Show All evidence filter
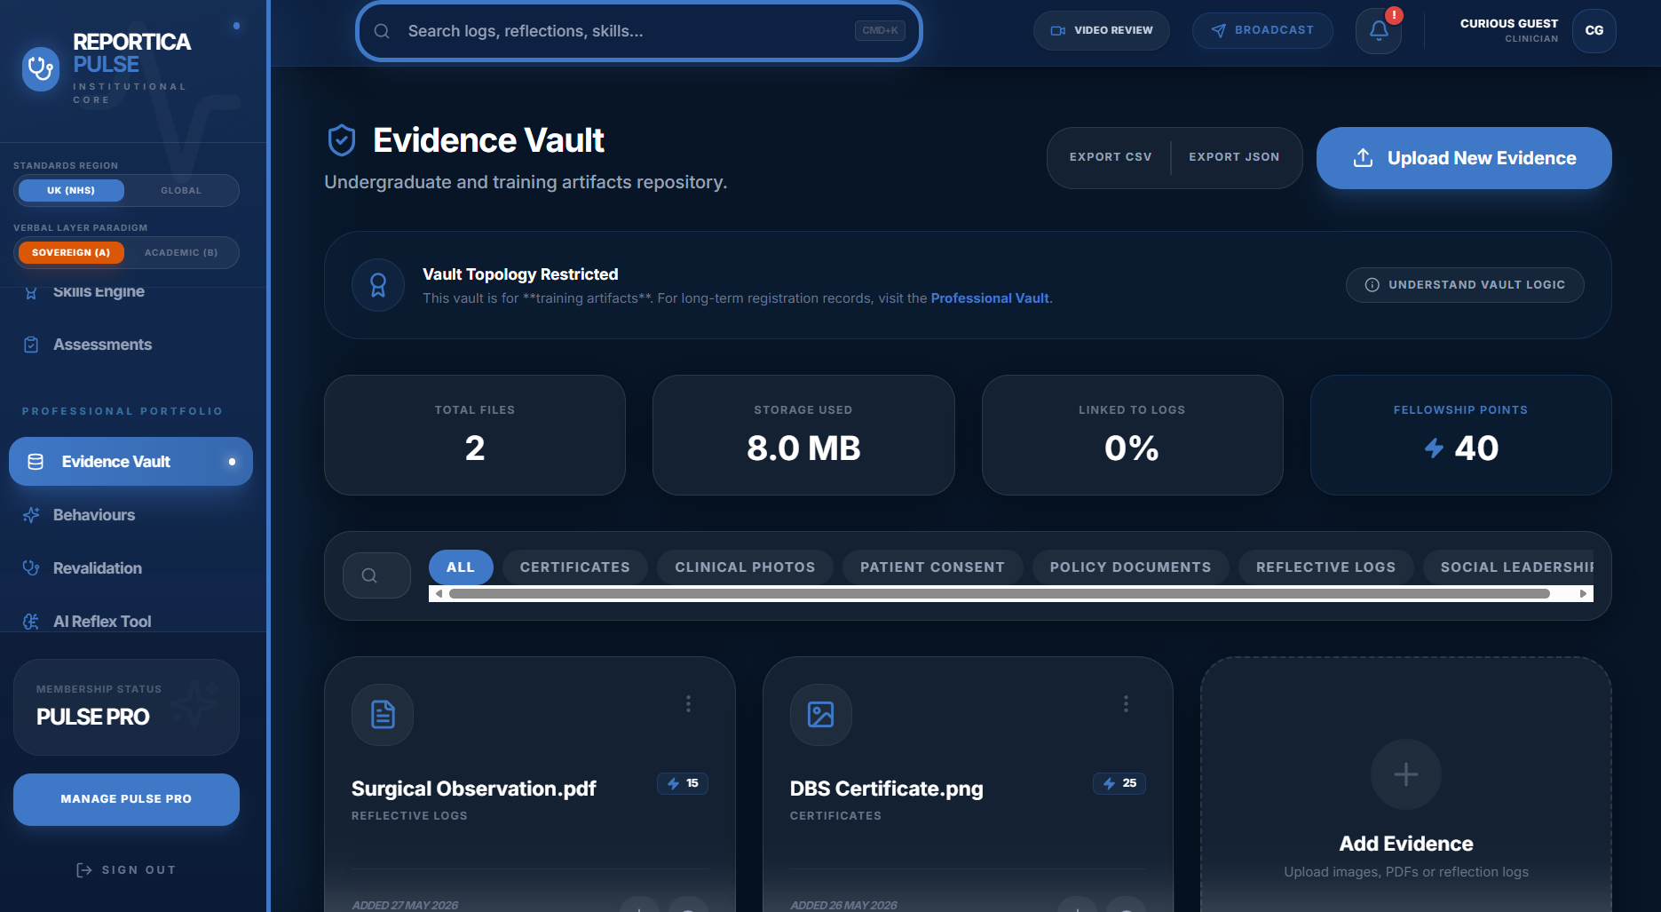 tap(461, 567)
